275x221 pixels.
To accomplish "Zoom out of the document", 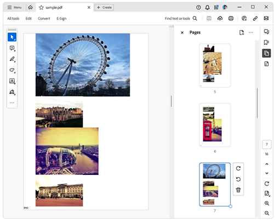I will click(x=267, y=213).
